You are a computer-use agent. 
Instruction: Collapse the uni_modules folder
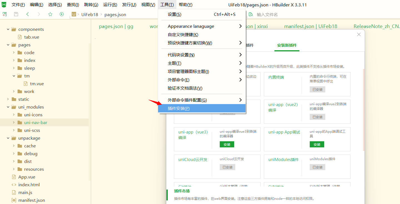point(8,107)
